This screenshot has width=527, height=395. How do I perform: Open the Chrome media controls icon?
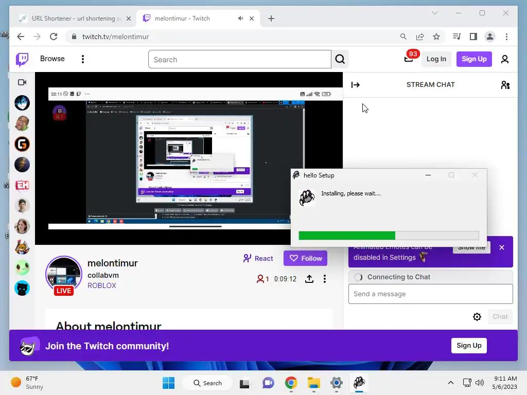pyautogui.click(x=457, y=37)
